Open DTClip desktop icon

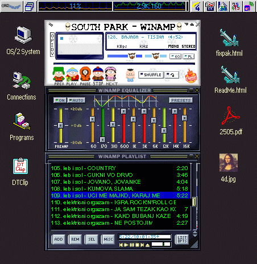[x=20, y=172]
